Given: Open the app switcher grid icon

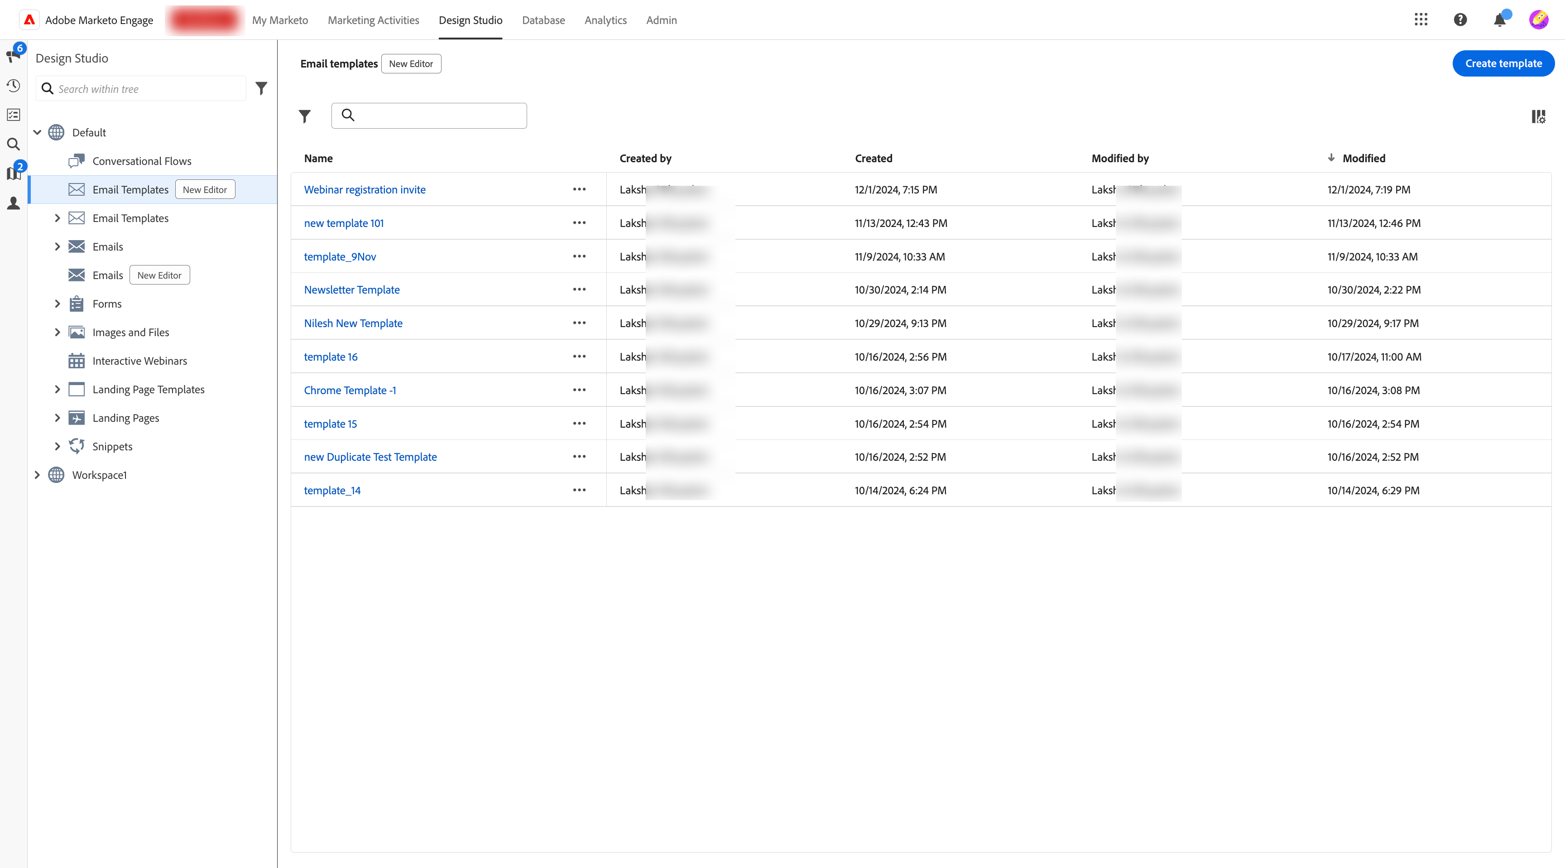Looking at the screenshot, I should [x=1421, y=19].
